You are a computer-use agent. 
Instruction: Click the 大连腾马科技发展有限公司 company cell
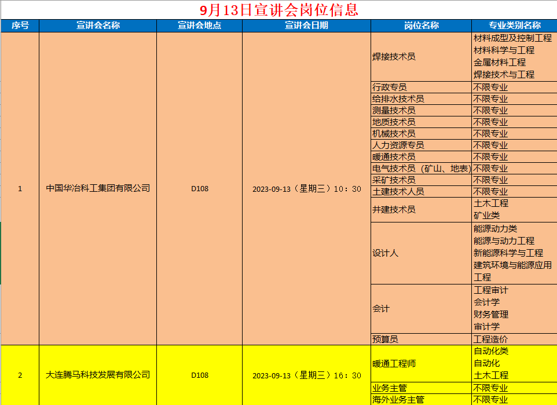point(98,375)
